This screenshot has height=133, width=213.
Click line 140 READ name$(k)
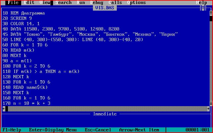pyautogui.click(x=25, y=87)
